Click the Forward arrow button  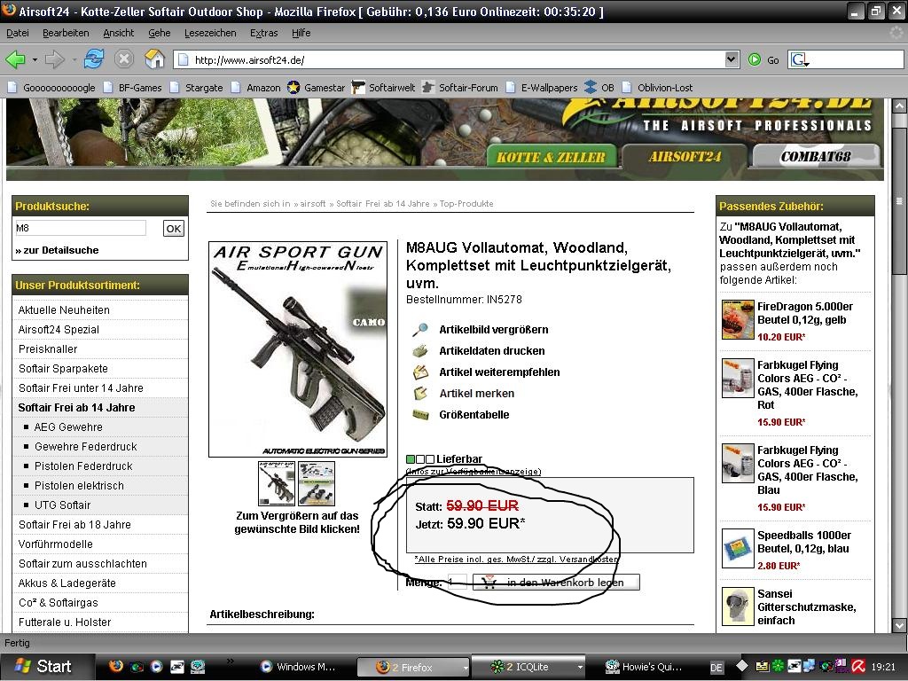point(55,59)
